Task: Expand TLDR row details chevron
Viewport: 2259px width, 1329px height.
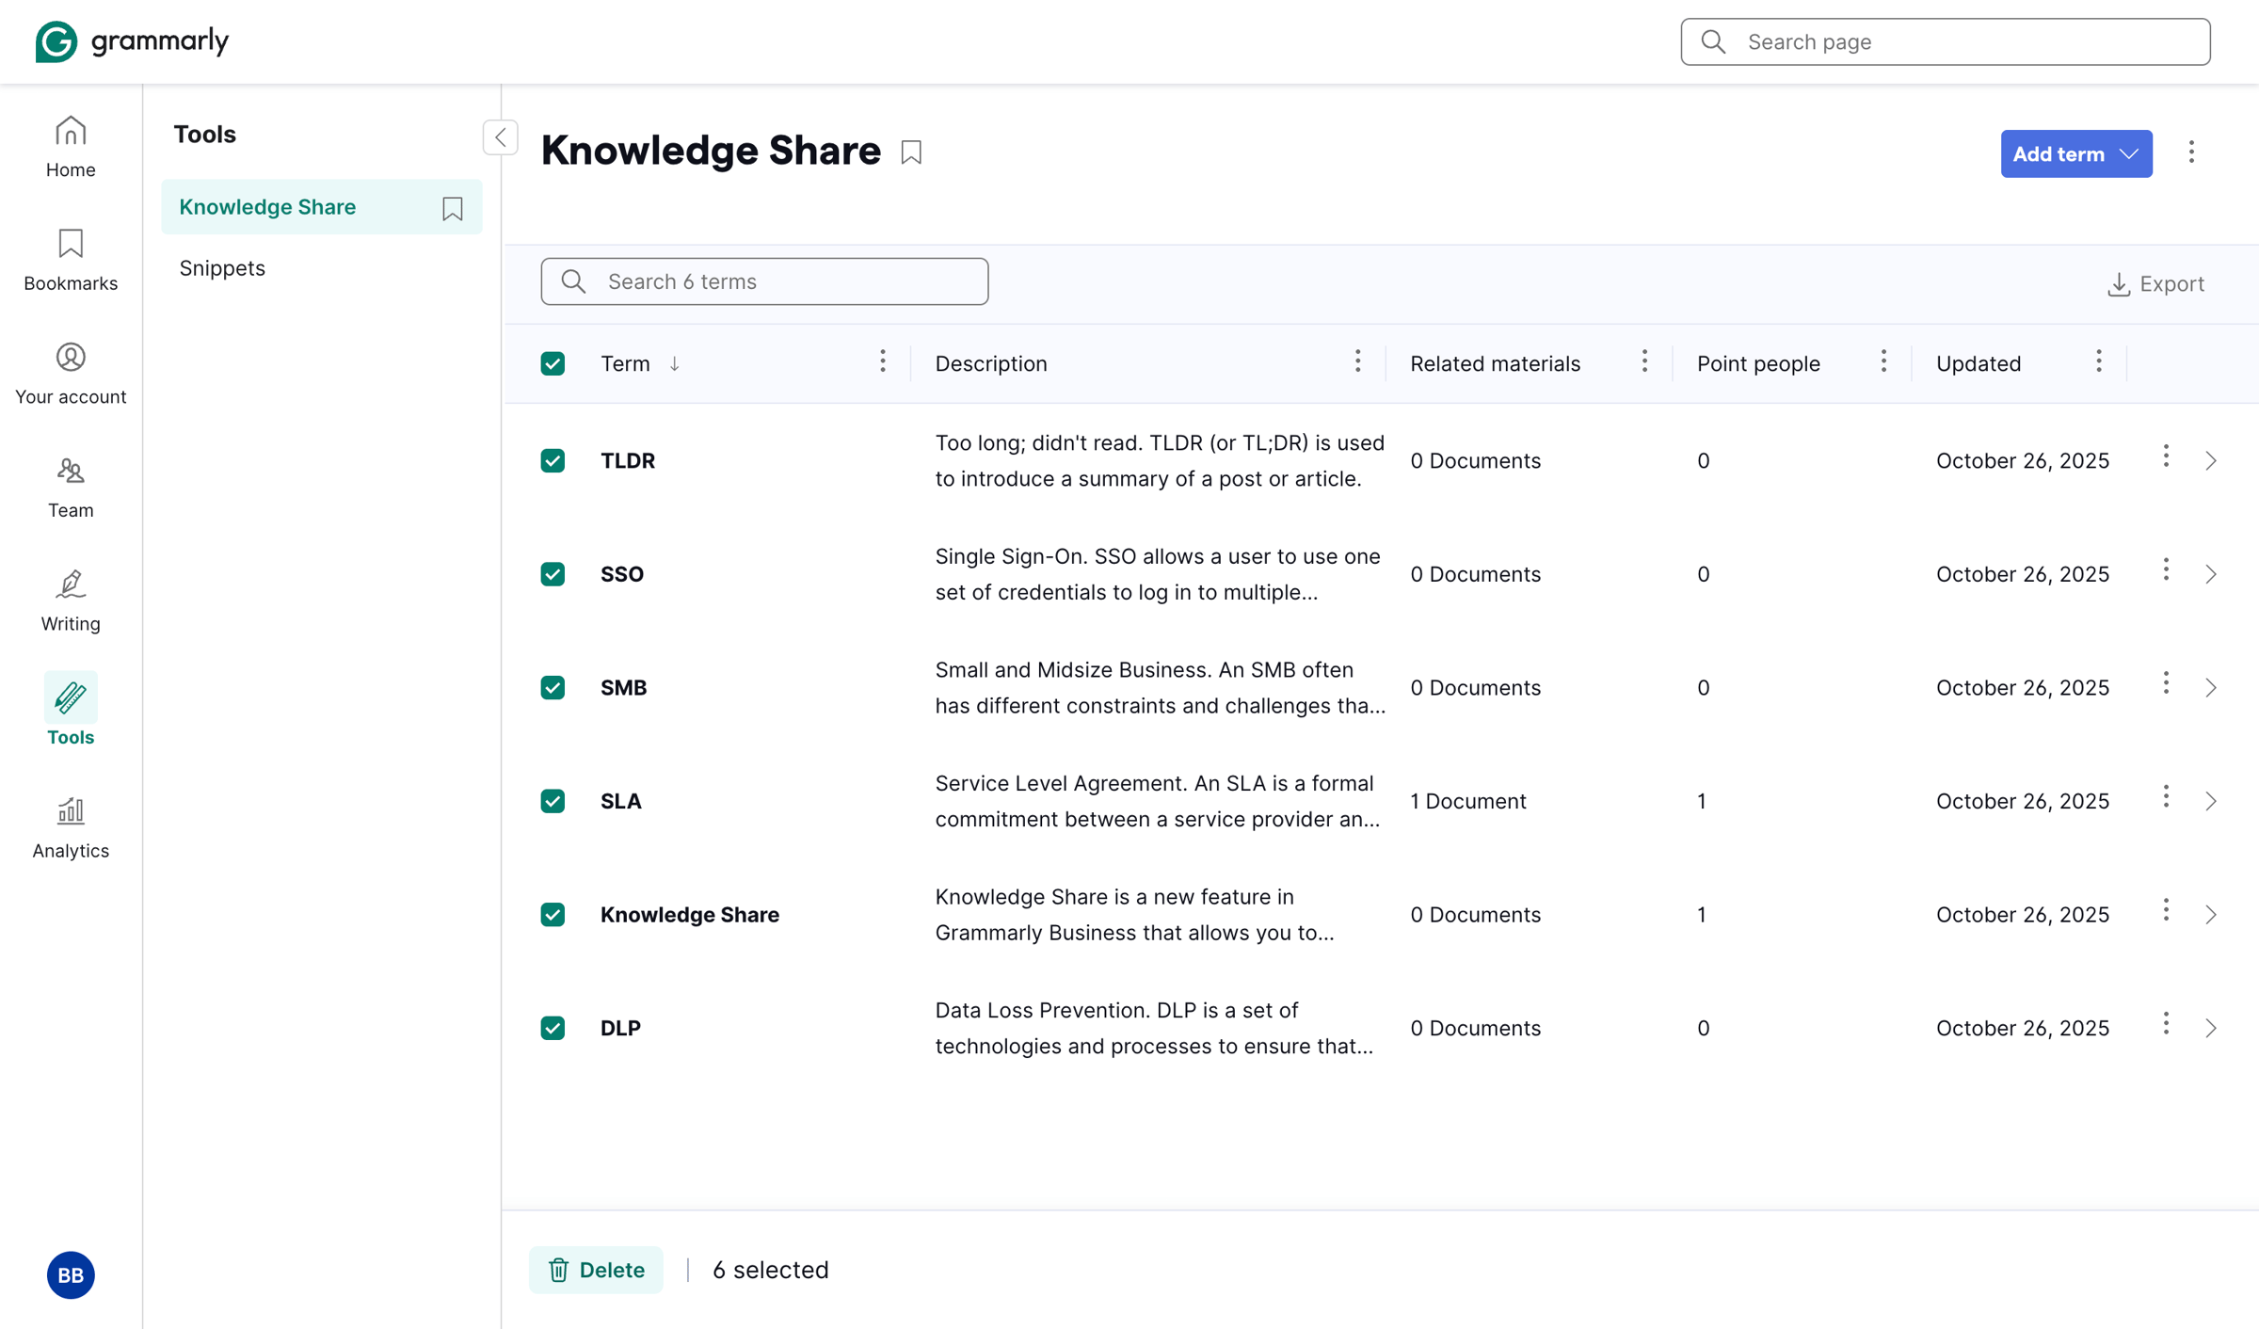Action: (2211, 460)
